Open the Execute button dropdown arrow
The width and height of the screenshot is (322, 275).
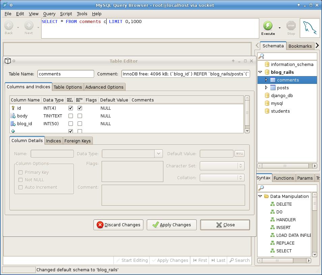tap(279, 28)
